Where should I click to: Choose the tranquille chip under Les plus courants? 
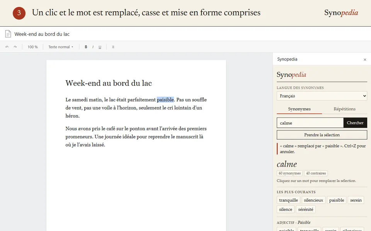click(x=288, y=200)
